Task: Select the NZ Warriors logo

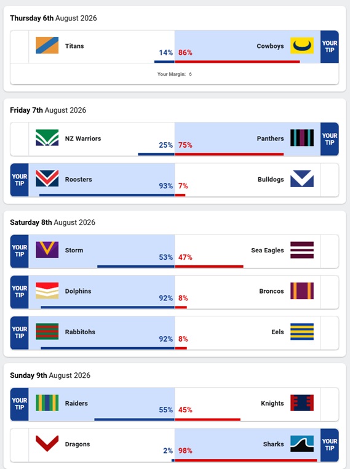Action: (x=47, y=138)
